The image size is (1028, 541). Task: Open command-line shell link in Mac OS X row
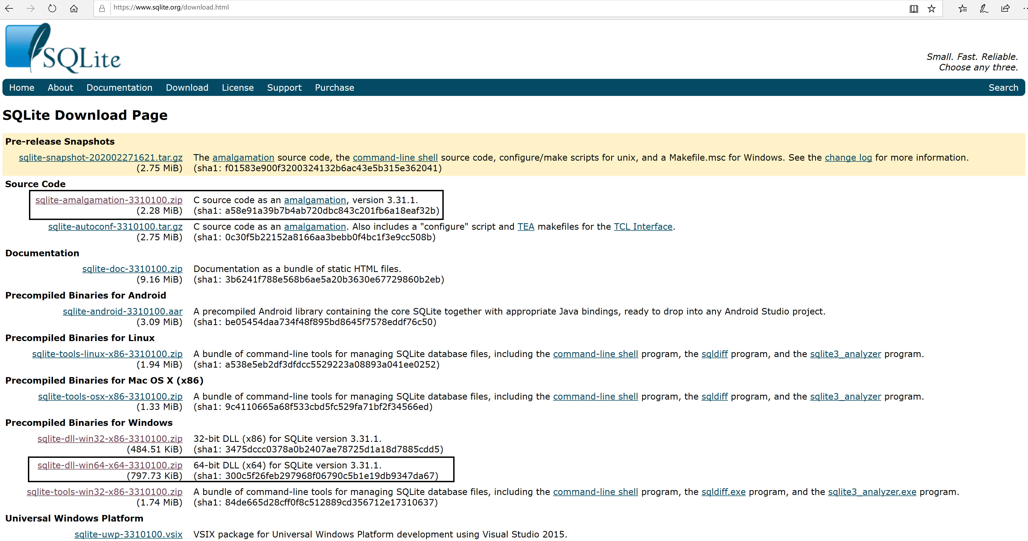point(595,397)
